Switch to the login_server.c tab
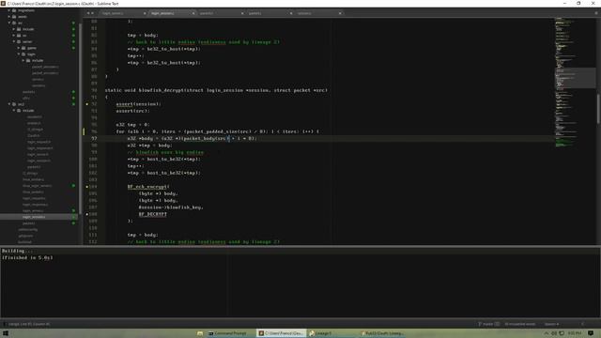 pos(122,13)
